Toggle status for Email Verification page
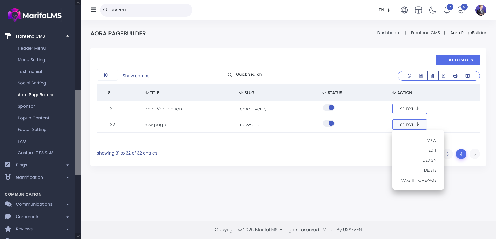This screenshot has width=496, height=239. (329, 108)
